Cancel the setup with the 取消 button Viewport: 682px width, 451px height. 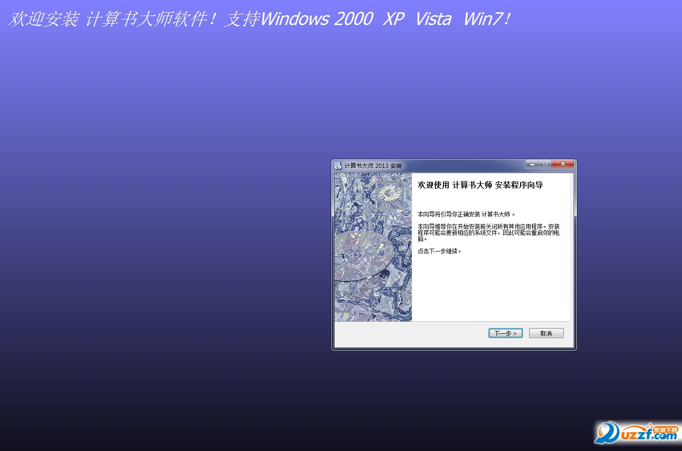pos(546,333)
